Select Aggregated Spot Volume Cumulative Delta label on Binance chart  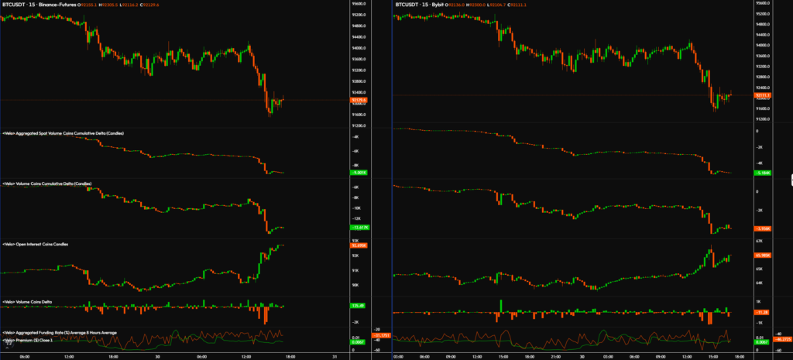point(64,133)
